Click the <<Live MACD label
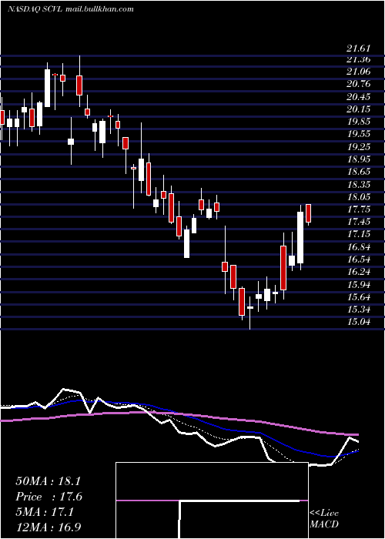Image resolution: width=385 pixels, height=539 pixels. [324, 519]
